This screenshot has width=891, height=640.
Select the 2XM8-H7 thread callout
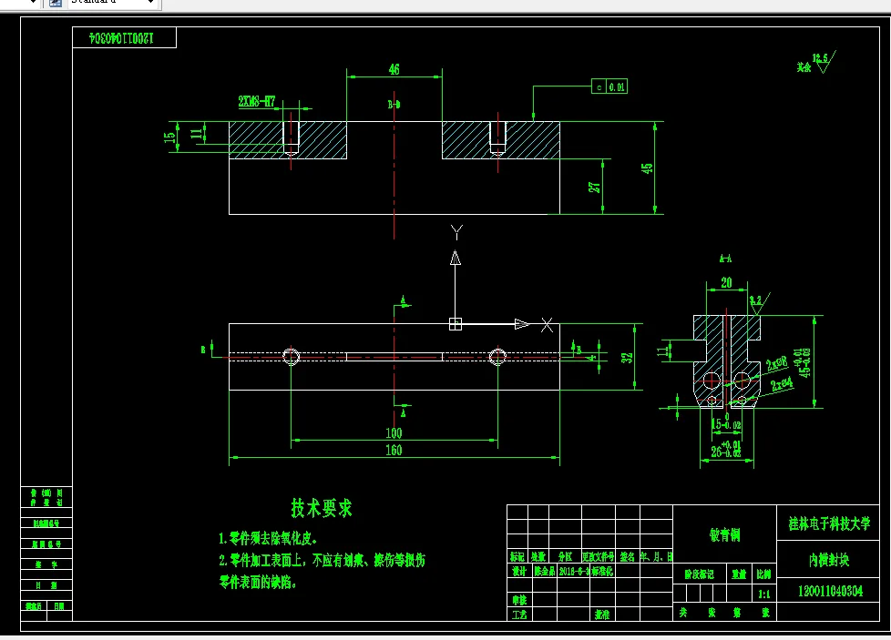click(x=257, y=102)
